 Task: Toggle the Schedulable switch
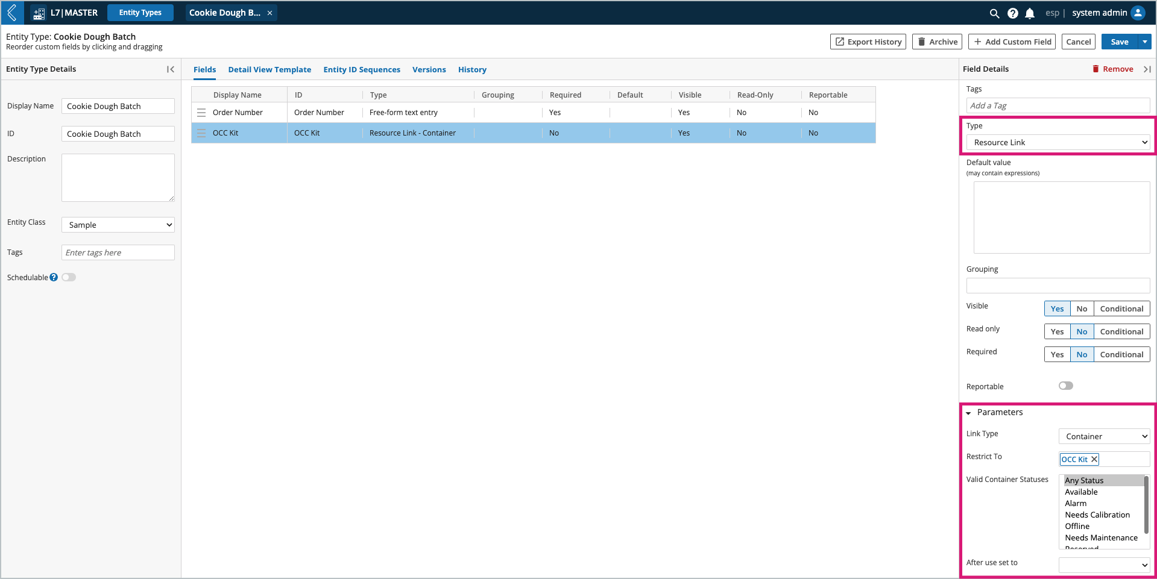pos(69,277)
